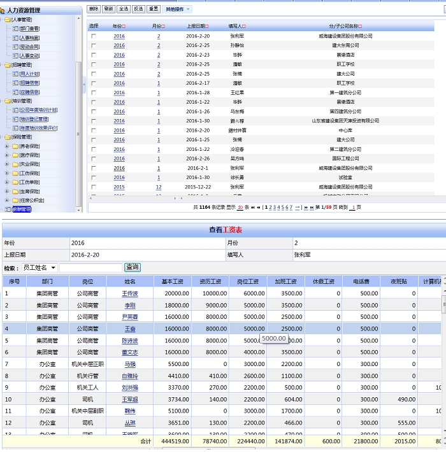Go to the next page with the pager arrow

point(306,208)
